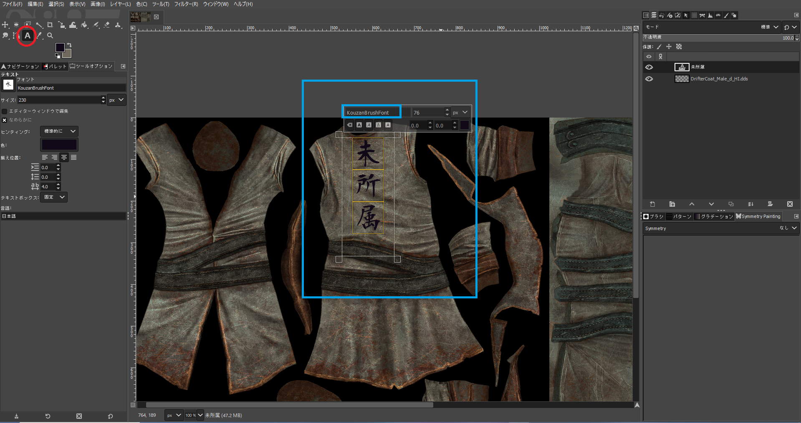Lower the selected layer
Image resolution: width=801 pixels, height=423 pixels.
(711, 204)
